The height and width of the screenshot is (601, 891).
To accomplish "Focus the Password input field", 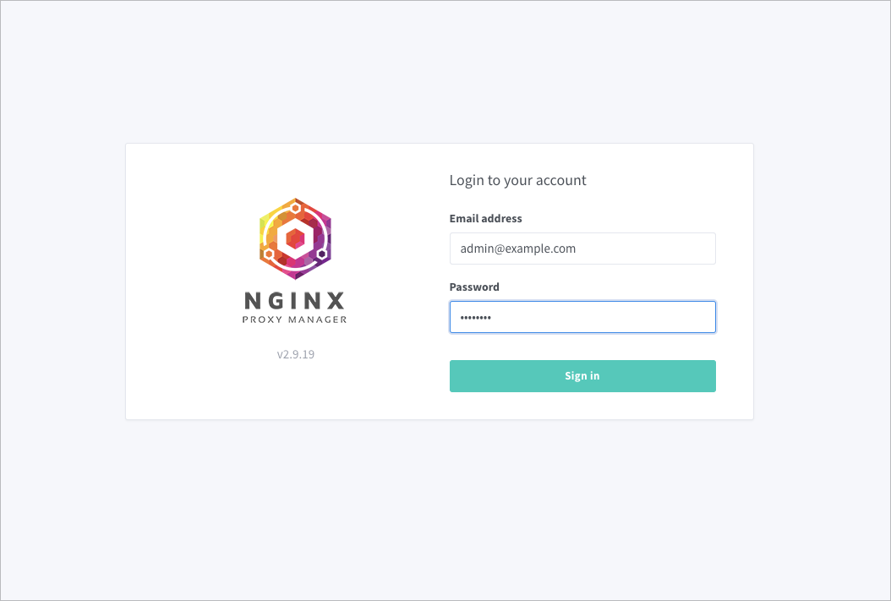I will coord(582,317).
